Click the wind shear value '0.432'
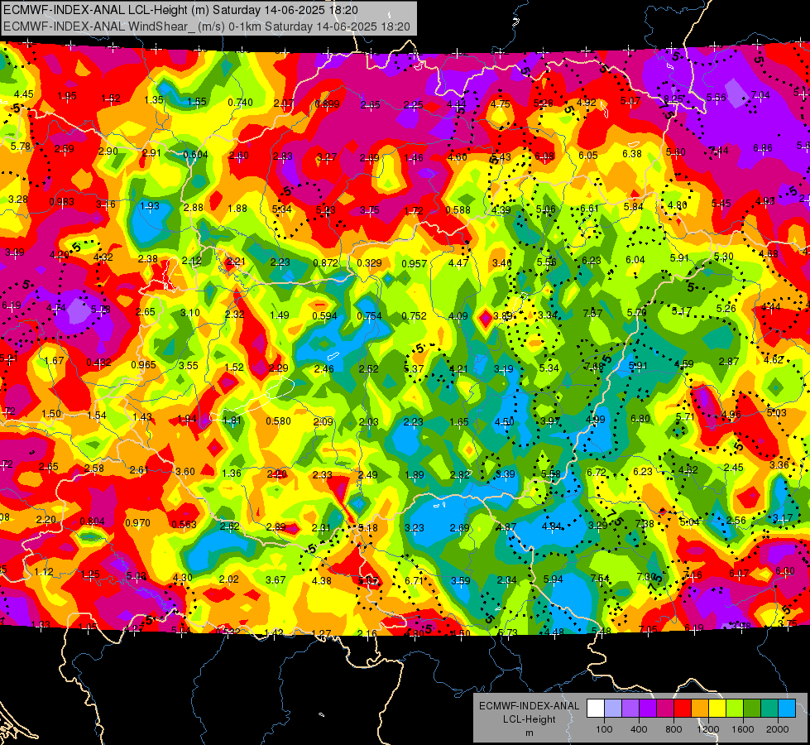Screen dimensions: 810x745 click(98, 362)
